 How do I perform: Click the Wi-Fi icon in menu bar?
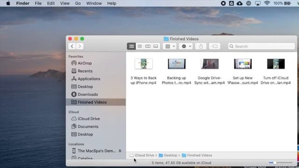[267, 3]
